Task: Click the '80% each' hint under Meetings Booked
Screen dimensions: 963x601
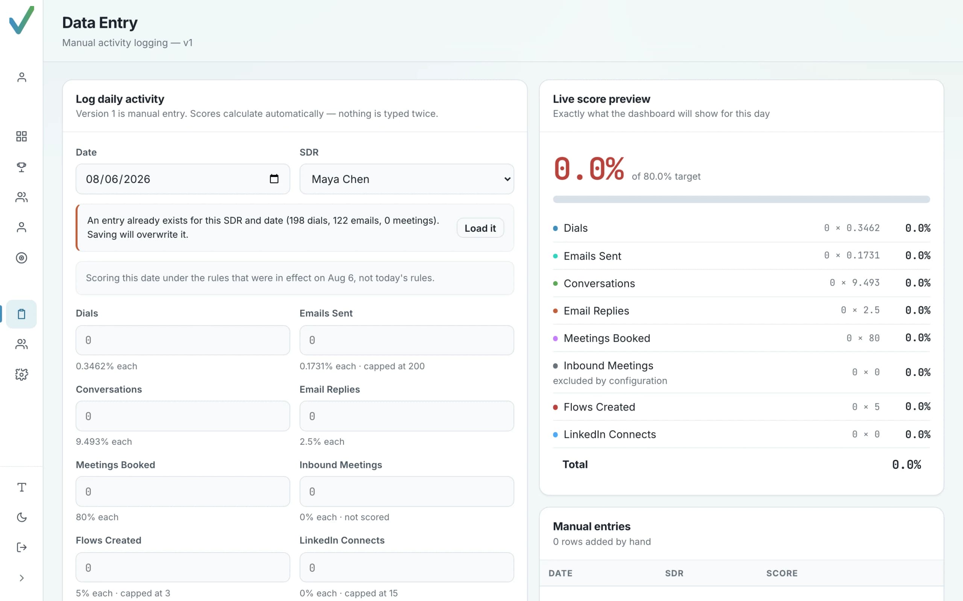Action: click(97, 517)
